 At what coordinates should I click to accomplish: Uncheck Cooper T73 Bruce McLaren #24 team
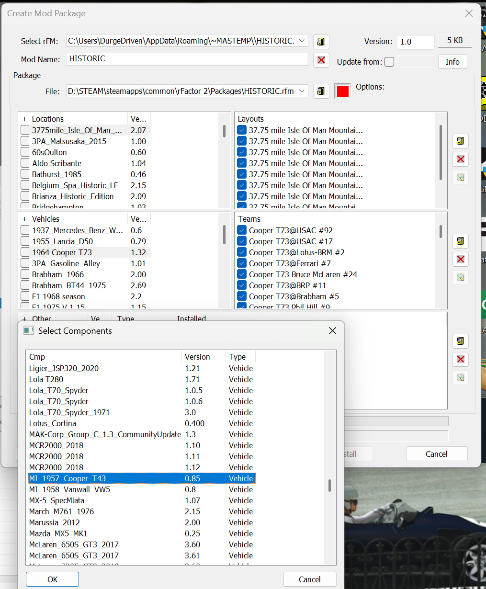point(242,274)
